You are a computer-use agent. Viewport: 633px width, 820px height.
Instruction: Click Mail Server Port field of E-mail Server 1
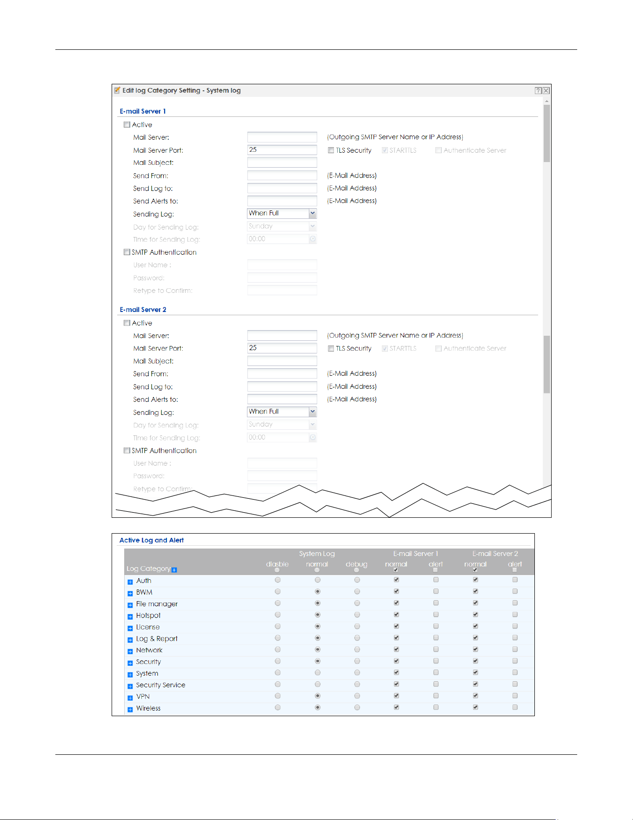click(282, 150)
